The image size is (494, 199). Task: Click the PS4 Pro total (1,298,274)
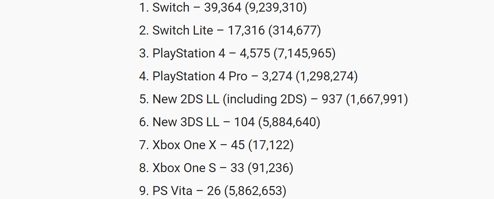(x=327, y=76)
